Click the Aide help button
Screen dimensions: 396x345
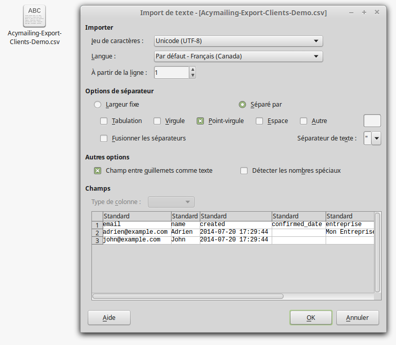point(109,317)
